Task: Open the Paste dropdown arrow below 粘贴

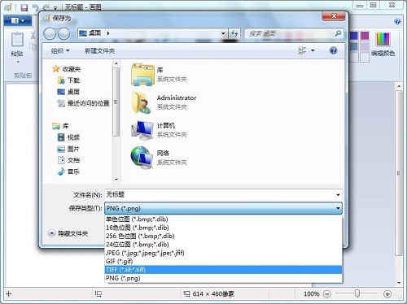Action: click(18, 62)
